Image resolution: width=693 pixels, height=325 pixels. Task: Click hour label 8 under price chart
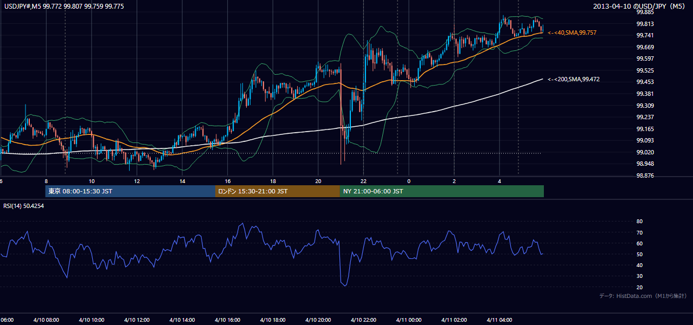[x=46, y=181]
